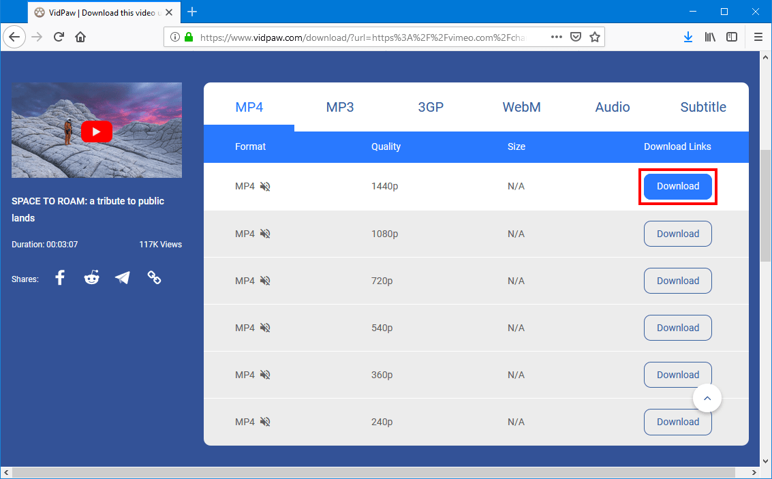This screenshot has width=772, height=479.
Task: Click the 'Size' column header
Action: coord(516,146)
